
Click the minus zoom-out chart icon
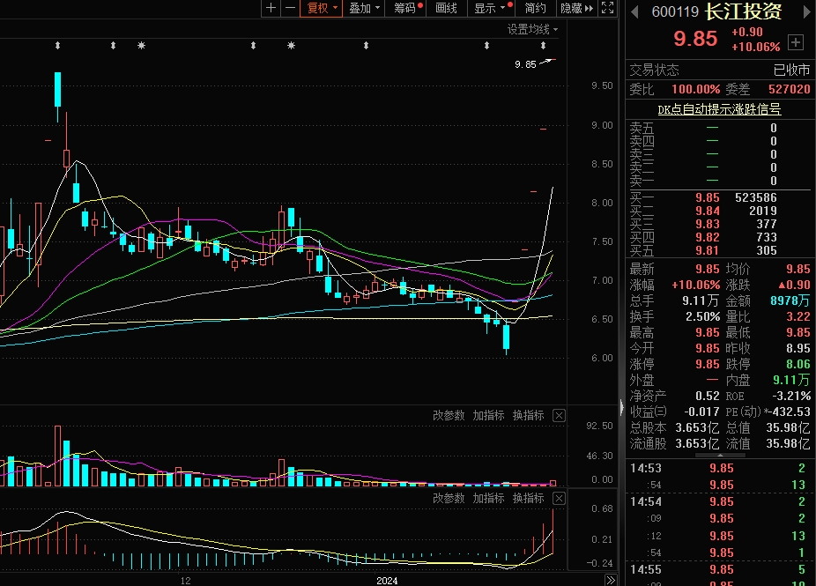coord(290,8)
